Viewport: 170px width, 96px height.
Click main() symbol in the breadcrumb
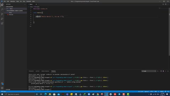coord(37,7)
